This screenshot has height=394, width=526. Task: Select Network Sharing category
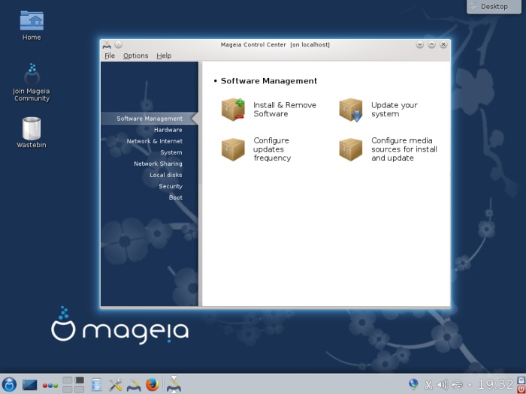tap(158, 164)
